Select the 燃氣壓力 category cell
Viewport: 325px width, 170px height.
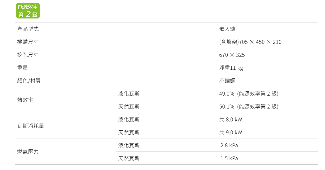(x=65, y=152)
